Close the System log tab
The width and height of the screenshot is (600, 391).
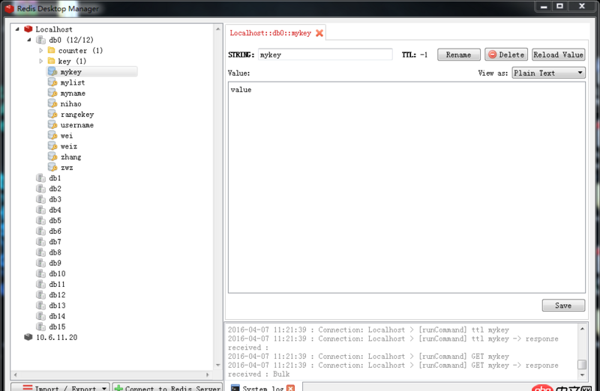291,388
